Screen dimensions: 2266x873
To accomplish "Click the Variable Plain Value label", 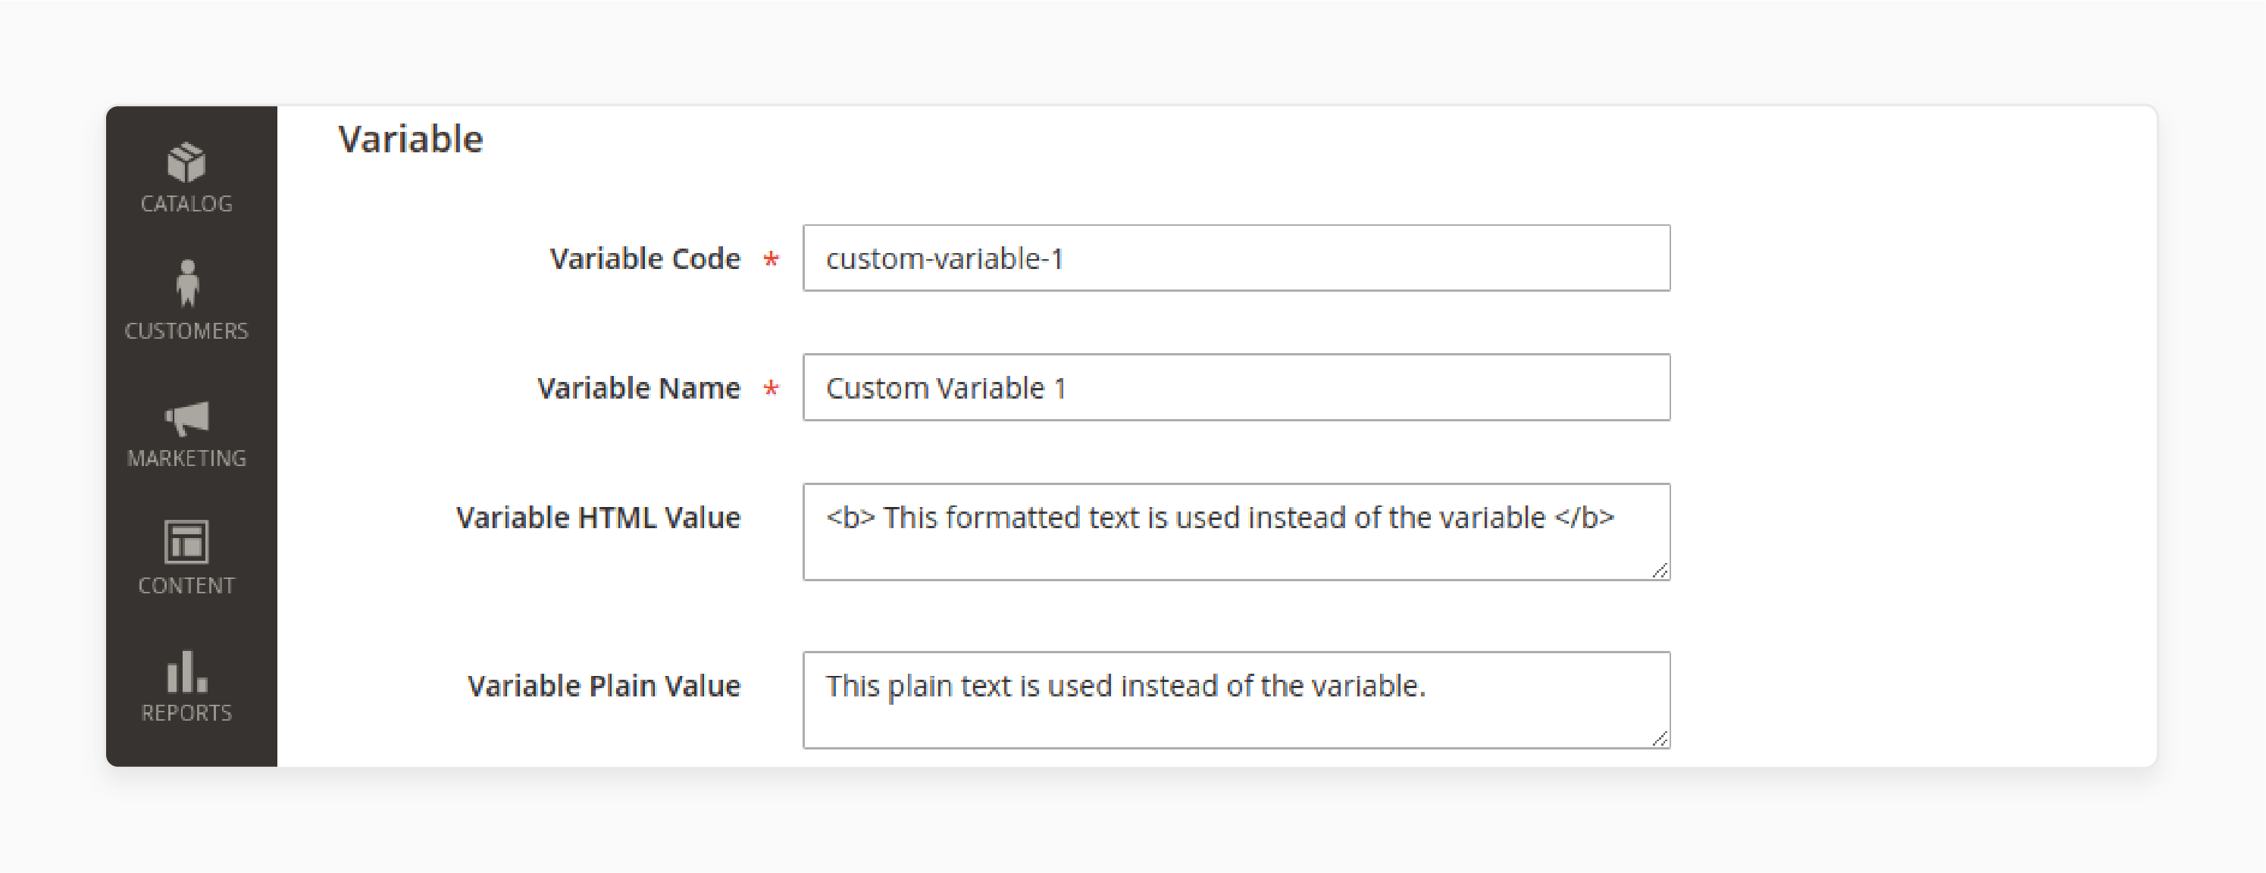I will [x=603, y=686].
